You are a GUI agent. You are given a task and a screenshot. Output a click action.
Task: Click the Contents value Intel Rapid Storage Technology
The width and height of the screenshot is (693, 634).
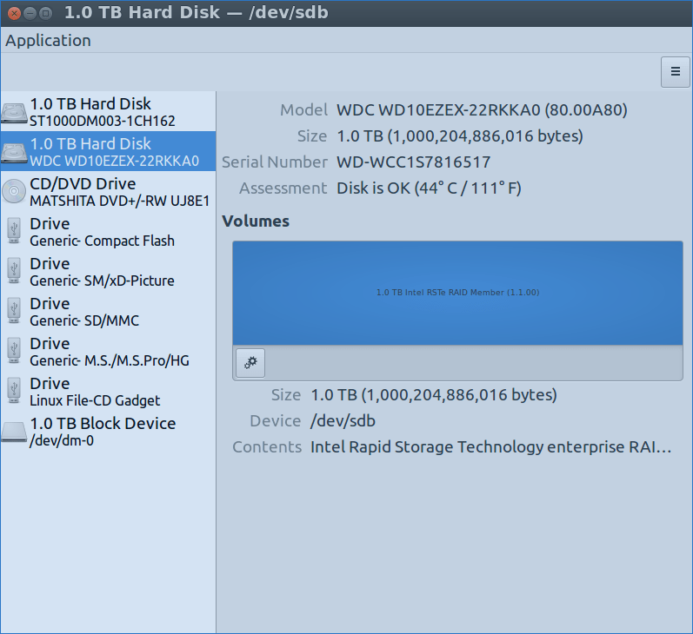[490, 446]
